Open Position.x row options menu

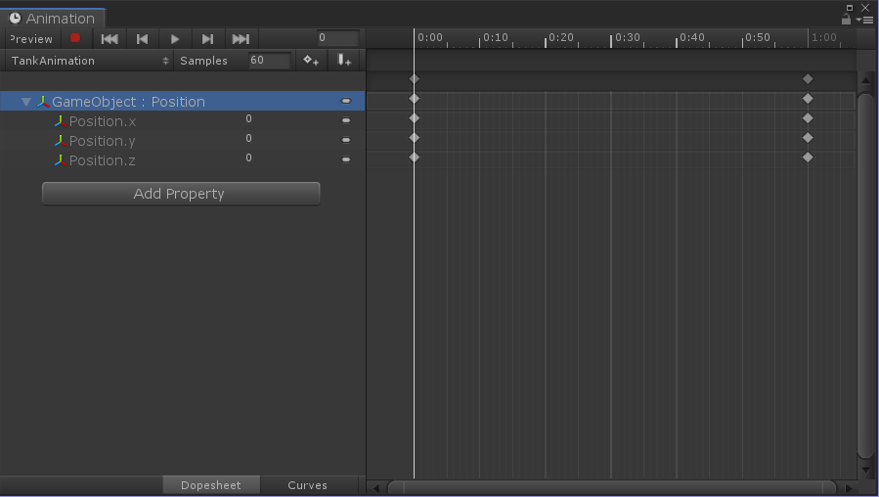click(x=346, y=120)
